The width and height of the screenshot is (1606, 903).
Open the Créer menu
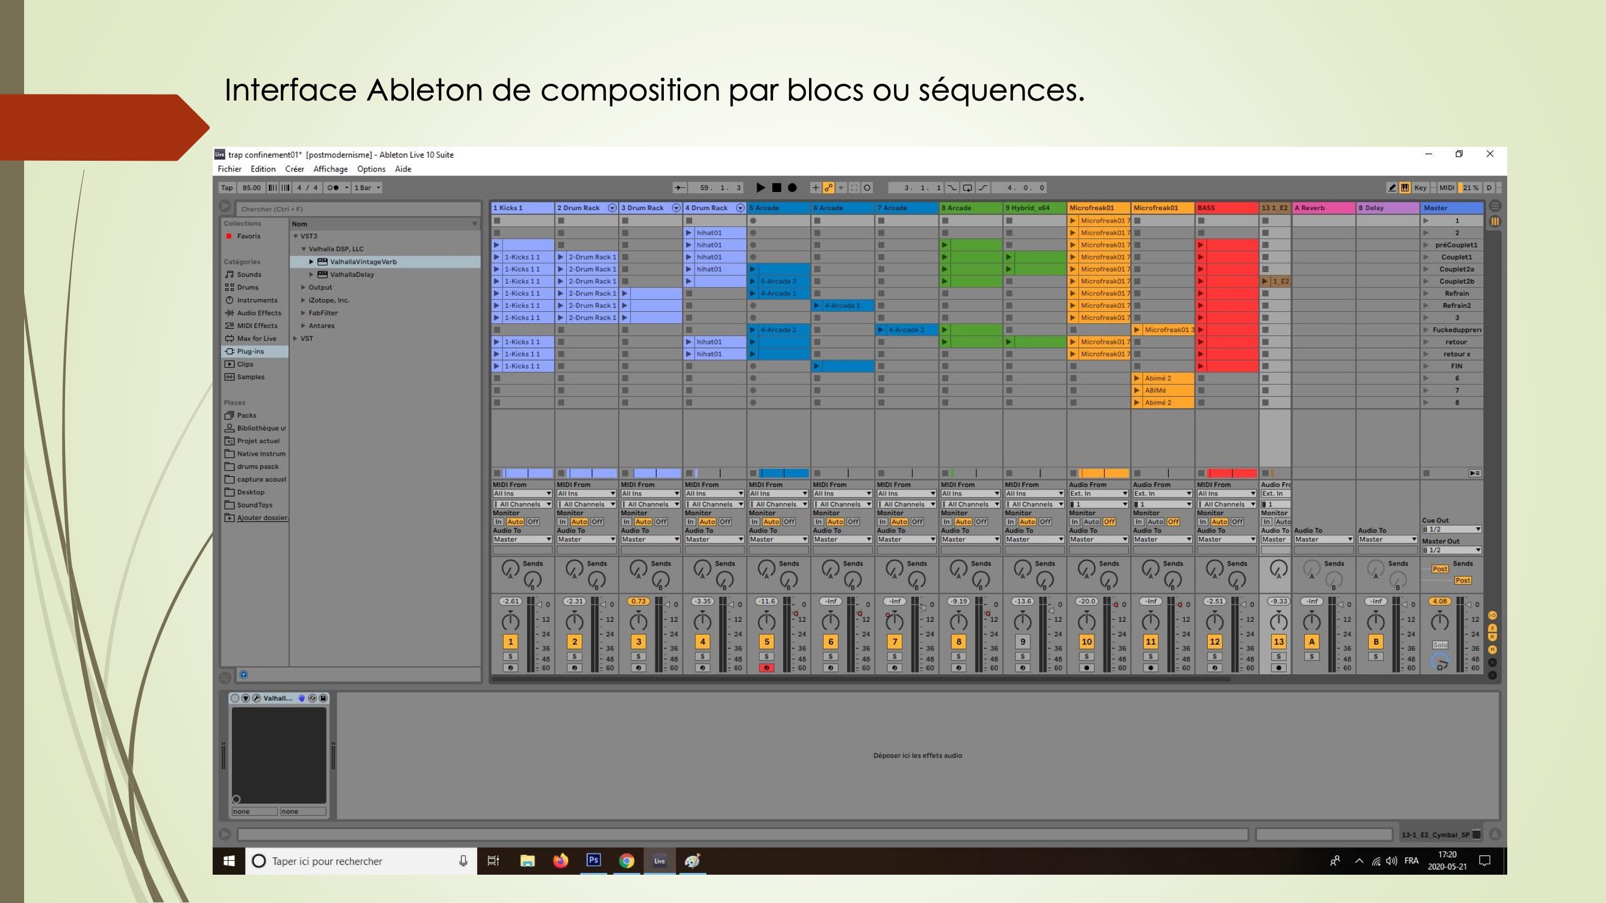point(294,169)
